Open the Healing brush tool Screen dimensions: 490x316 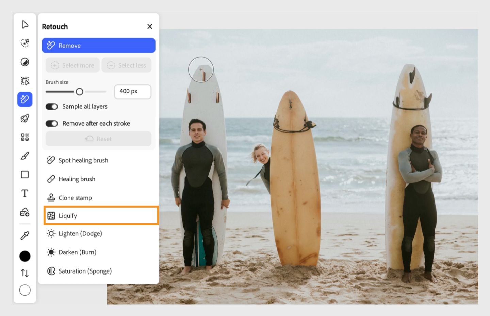coord(77,179)
